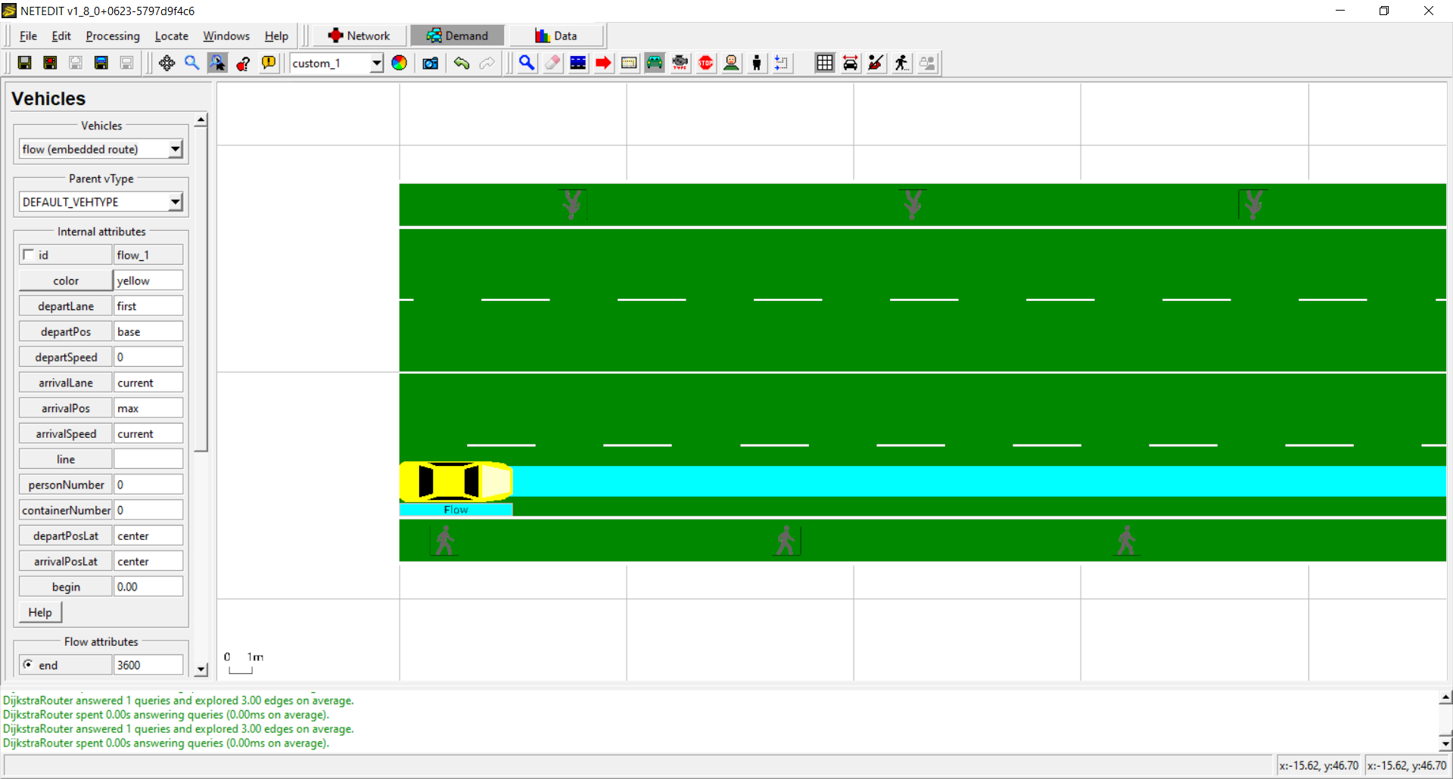Click the Help button under attributes

coord(40,613)
